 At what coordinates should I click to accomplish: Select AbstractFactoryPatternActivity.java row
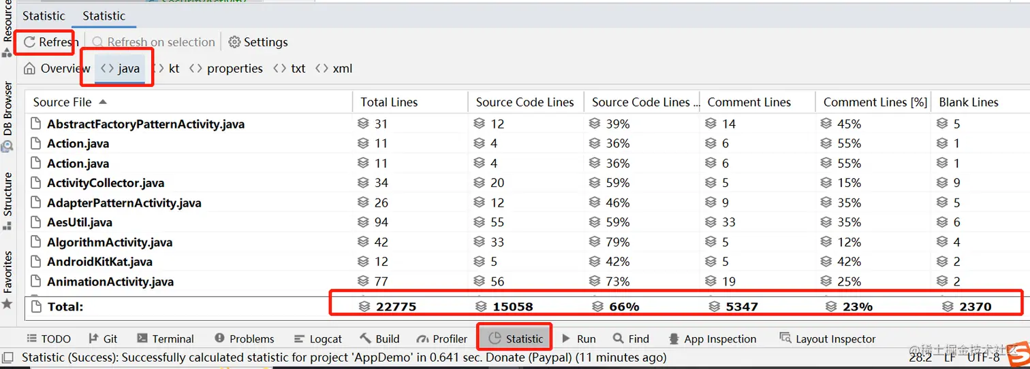tap(527, 124)
